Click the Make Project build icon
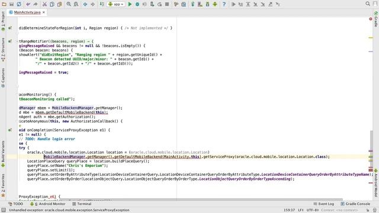The width and height of the screenshot is (379, 213). (x=102, y=4)
